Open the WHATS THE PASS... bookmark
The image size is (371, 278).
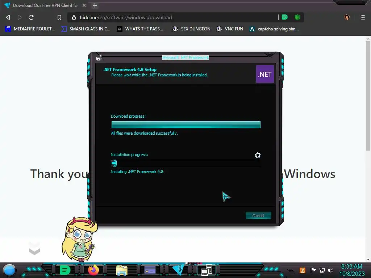[140, 29]
